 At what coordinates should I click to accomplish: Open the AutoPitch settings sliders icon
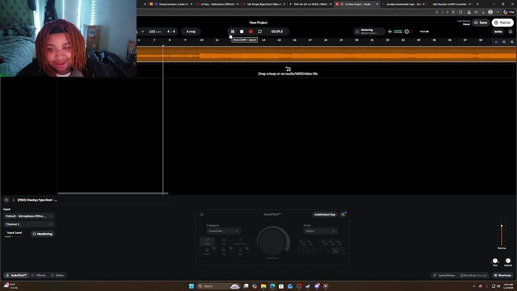(x=343, y=215)
